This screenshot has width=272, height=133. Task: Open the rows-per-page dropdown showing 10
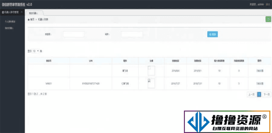pyautogui.click(x=36, y=51)
